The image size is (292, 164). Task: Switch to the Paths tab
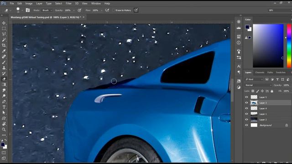tap(270, 72)
